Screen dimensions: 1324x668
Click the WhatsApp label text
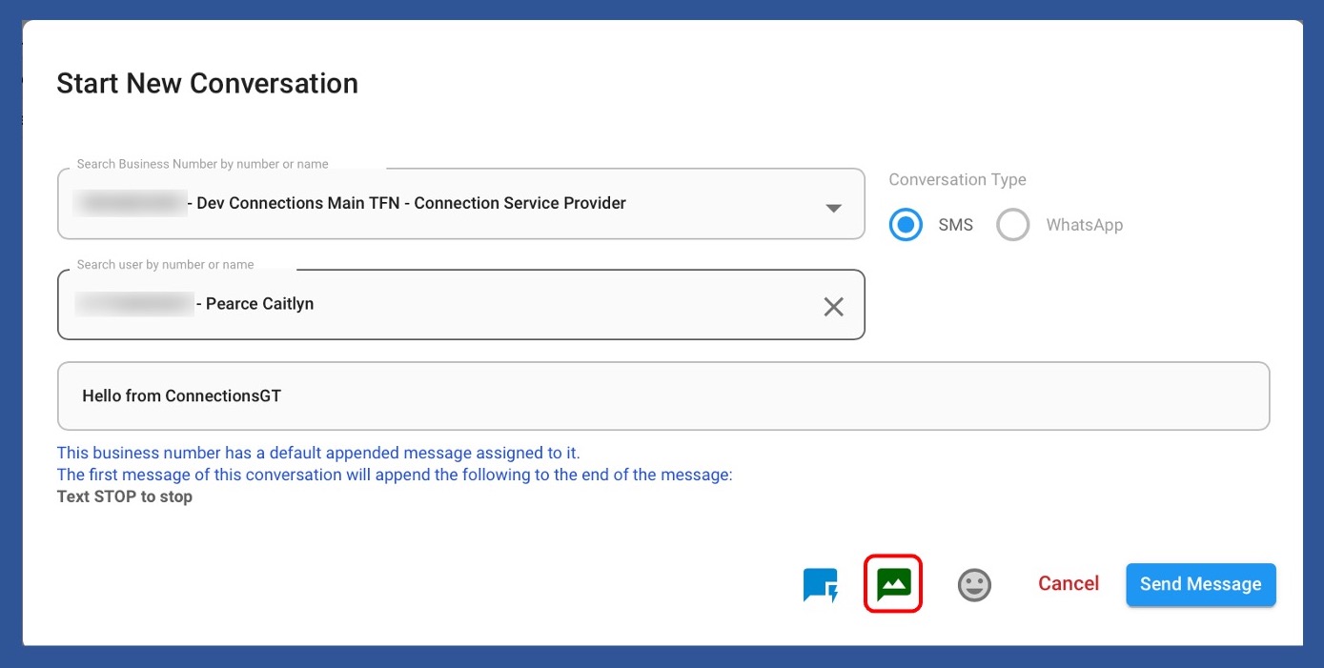pyautogui.click(x=1084, y=225)
